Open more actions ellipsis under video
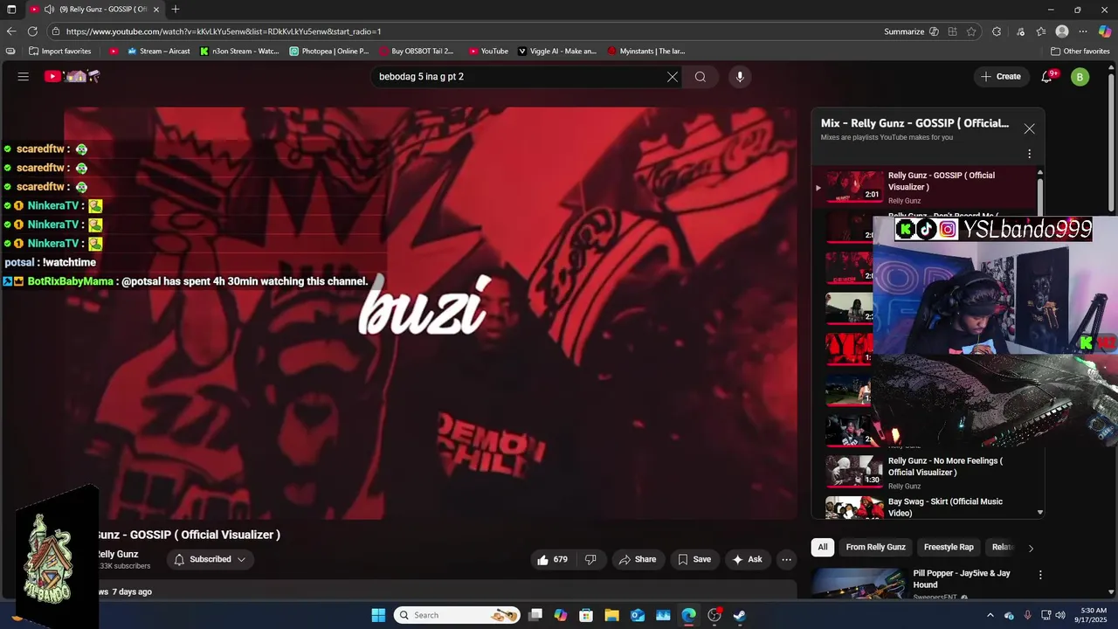The width and height of the screenshot is (1118, 629). 786,559
